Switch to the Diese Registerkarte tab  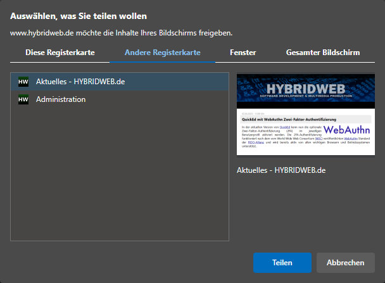[x=60, y=53]
